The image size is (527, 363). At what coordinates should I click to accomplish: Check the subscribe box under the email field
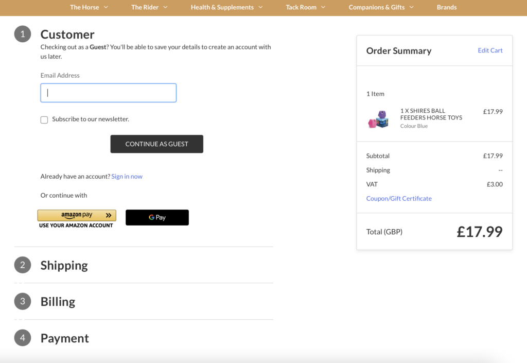(x=44, y=119)
